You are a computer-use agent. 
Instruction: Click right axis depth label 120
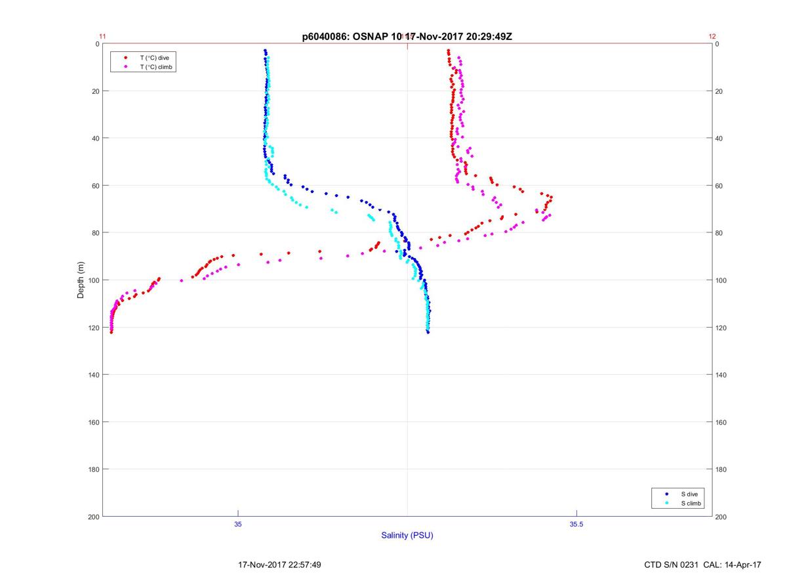[721, 328]
